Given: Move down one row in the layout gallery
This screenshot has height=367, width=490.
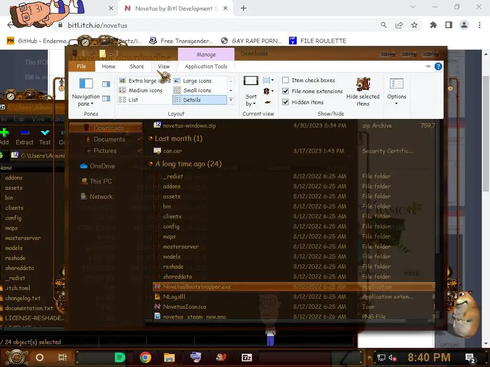Looking at the screenshot, I should pyautogui.click(x=231, y=90).
